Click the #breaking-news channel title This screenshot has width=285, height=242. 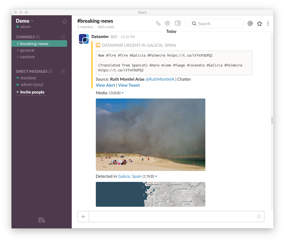point(95,21)
